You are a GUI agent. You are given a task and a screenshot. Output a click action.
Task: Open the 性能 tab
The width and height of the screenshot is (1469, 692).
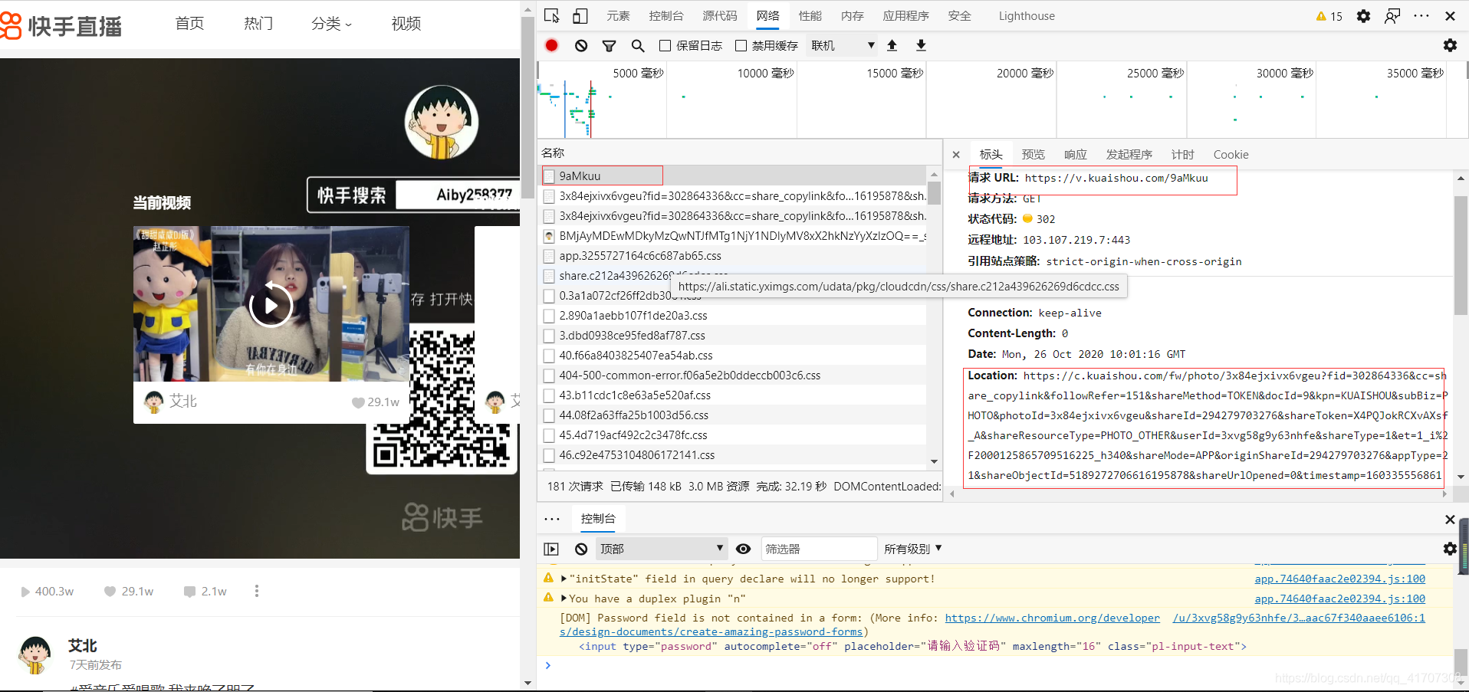click(x=810, y=16)
